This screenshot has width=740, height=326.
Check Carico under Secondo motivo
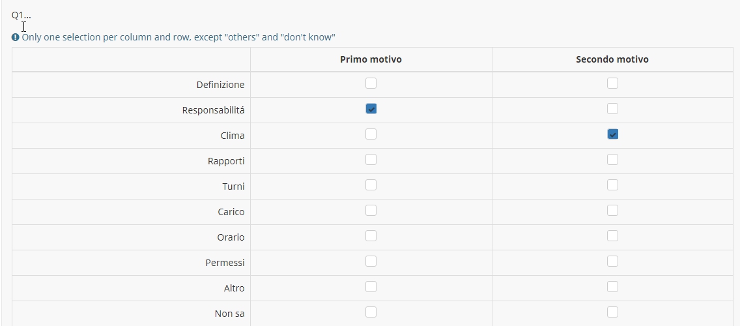point(612,211)
